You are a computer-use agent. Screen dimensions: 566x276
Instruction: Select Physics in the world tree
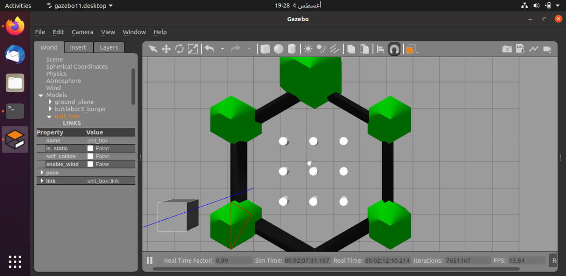click(x=56, y=74)
